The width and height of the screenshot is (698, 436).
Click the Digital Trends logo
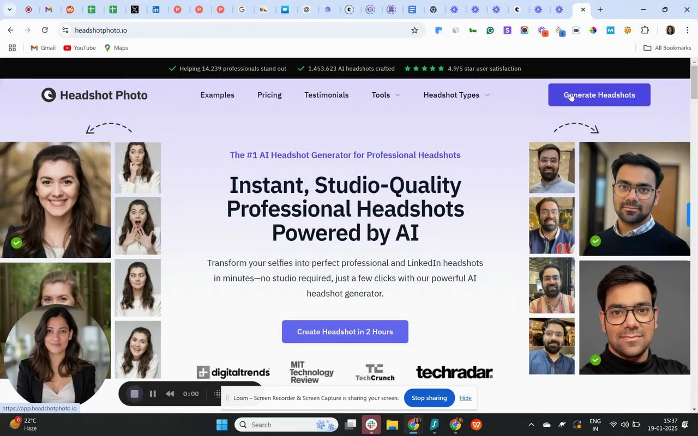(x=233, y=372)
